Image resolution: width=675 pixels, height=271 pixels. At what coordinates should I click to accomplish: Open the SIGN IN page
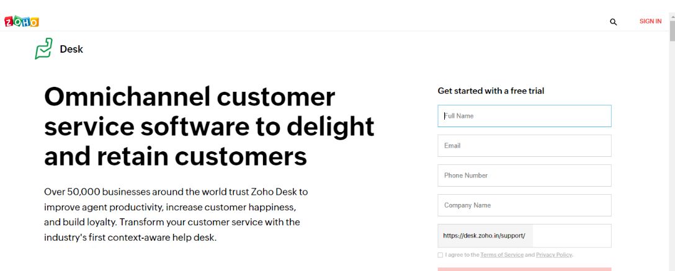650,21
